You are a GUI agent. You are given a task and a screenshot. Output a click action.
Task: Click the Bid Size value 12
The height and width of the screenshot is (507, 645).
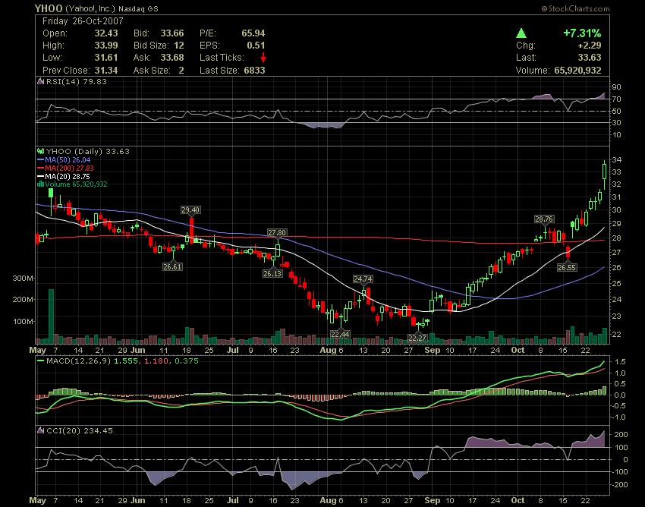pyautogui.click(x=179, y=46)
